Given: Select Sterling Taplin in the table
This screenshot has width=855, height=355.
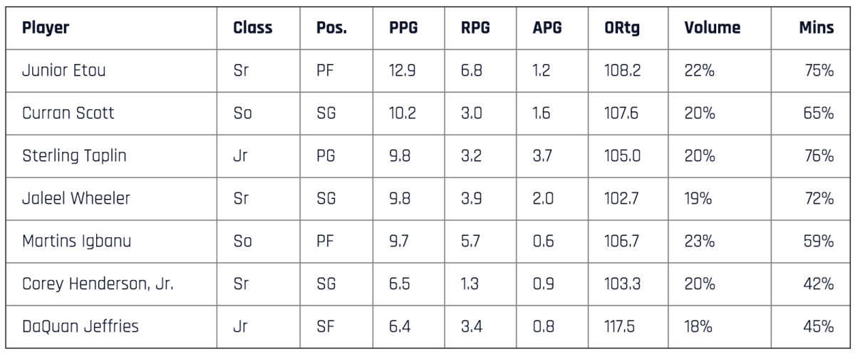Looking at the screenshot, I should (74, 156).
